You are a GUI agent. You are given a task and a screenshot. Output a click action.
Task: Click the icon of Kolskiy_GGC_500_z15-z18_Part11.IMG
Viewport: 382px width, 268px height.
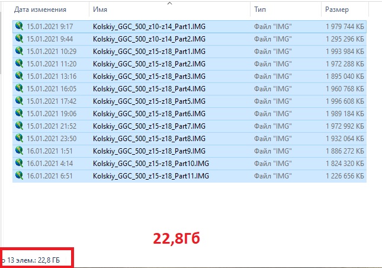coord(20,176)
